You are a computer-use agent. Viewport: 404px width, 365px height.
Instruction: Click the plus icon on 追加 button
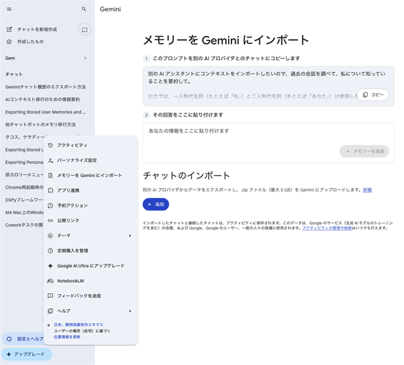149,204
